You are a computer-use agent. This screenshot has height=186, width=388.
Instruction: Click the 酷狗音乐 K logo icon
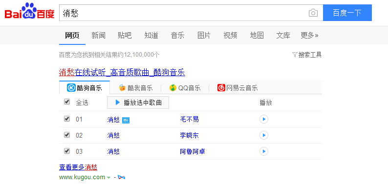(71, 88)
